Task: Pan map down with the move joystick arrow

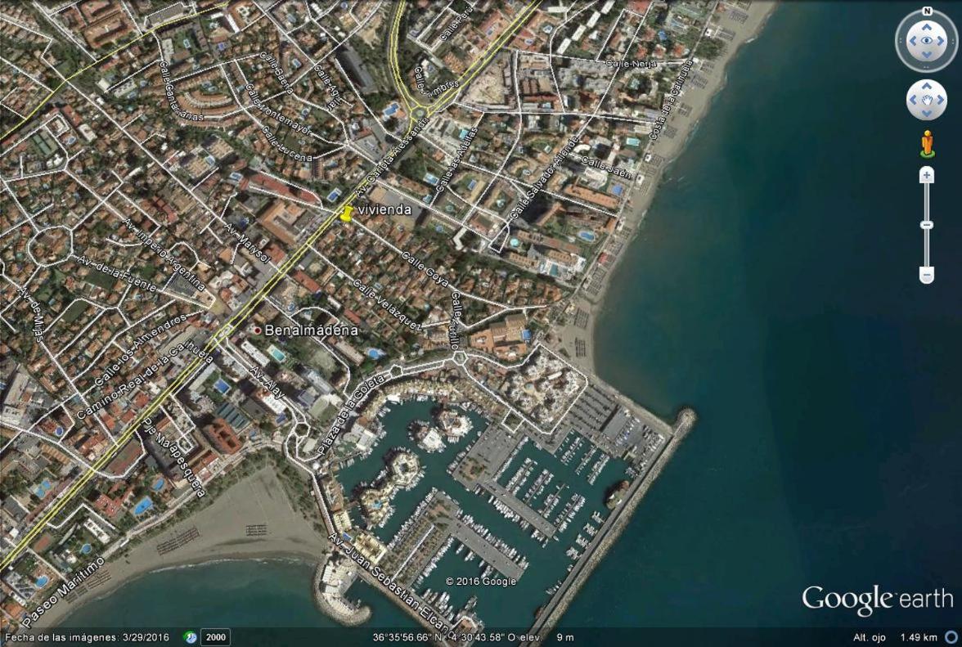Action: click(x=926, y=114)
